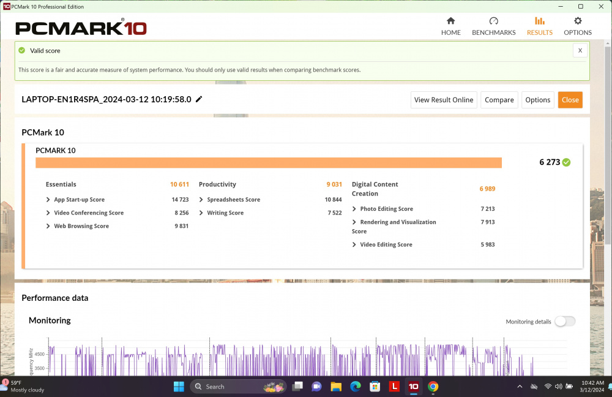
Task: Click the Video Editing value 5 983
Action: pos(488,244)
